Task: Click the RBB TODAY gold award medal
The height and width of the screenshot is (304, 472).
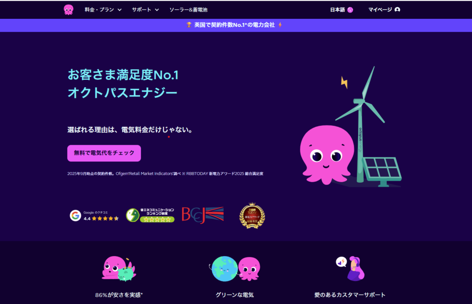Action: click(x=252, y=216)
